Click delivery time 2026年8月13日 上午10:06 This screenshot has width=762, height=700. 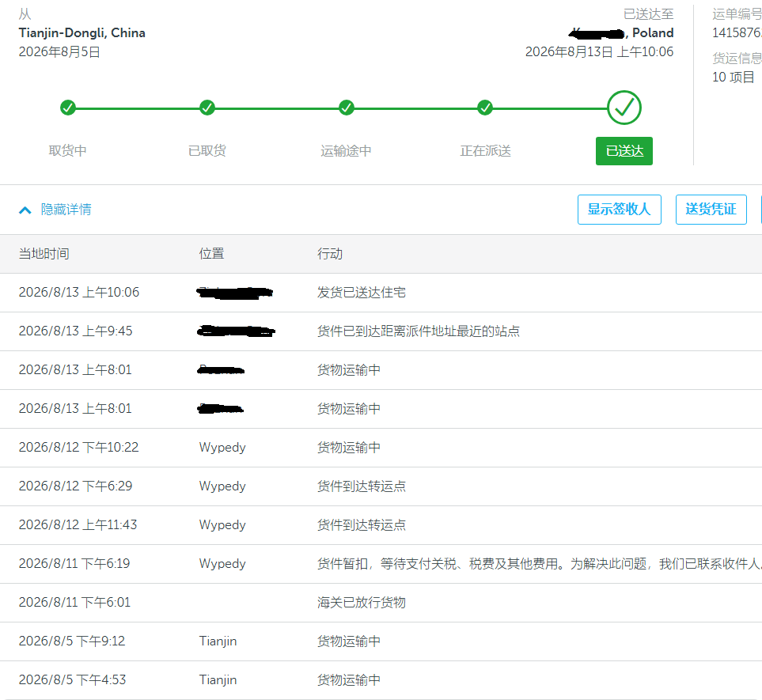point(599,51)
